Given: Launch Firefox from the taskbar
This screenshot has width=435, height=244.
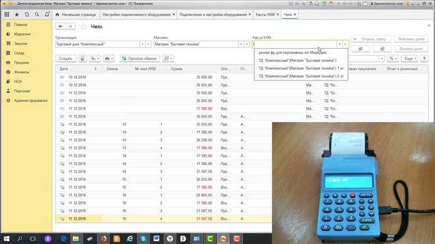Looking at the screenshot, I should [103, 238].
